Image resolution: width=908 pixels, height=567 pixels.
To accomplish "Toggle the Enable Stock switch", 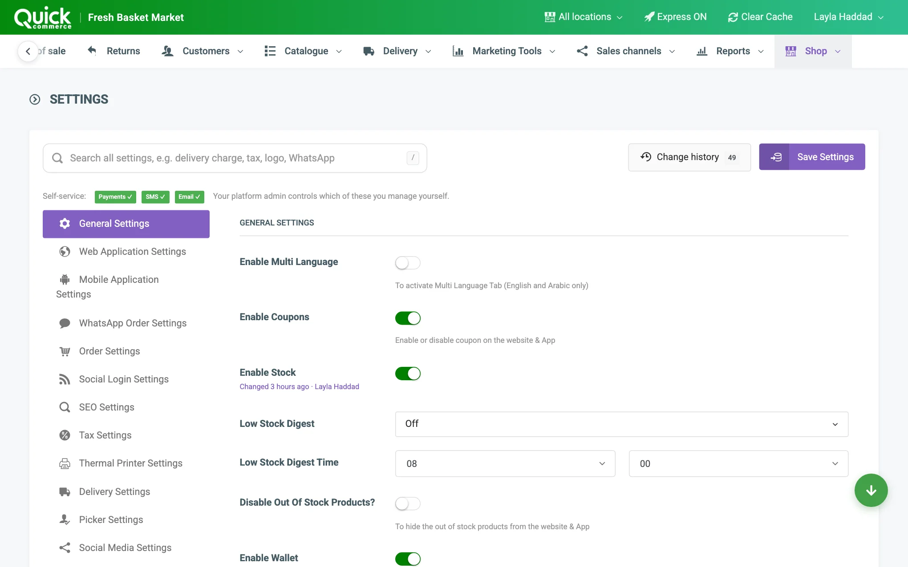I will coord(408,374).
